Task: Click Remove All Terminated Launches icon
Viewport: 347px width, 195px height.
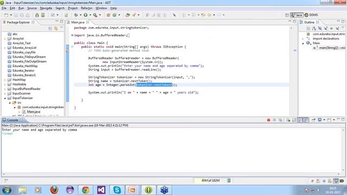Action: click(x=280, y=120)
